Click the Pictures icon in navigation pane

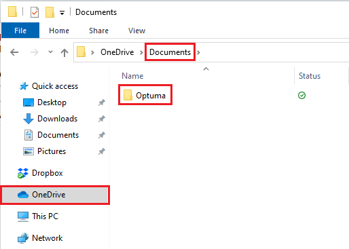pos(29,151)
